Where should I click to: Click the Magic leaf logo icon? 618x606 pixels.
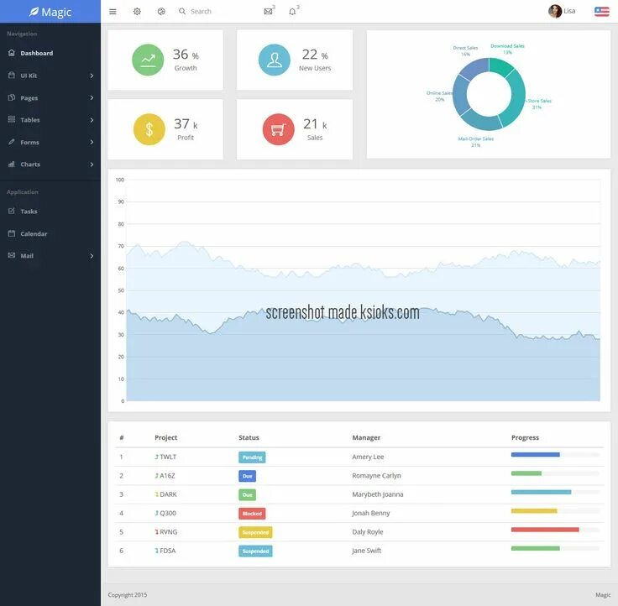[34, 12]
